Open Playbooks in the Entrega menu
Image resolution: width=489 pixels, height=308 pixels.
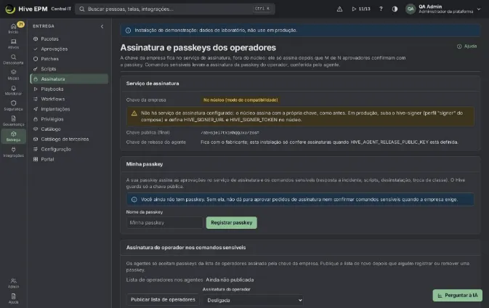[x=69, y=89]
